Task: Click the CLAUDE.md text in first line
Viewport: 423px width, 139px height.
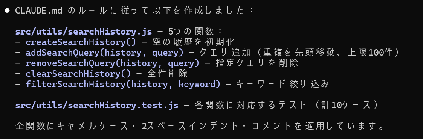Action: [x=39, y=11]
